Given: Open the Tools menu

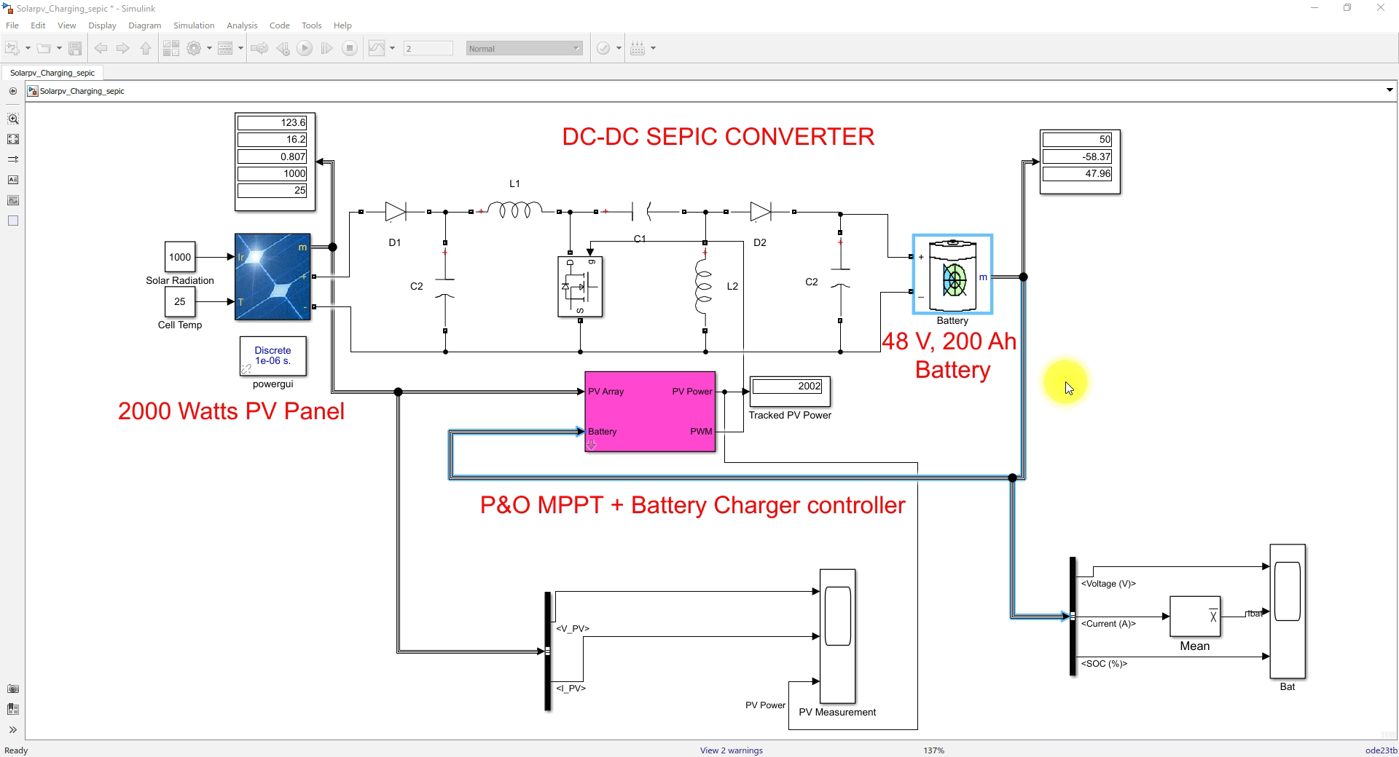Looking at the screenshot, I should tap(311, 25).
